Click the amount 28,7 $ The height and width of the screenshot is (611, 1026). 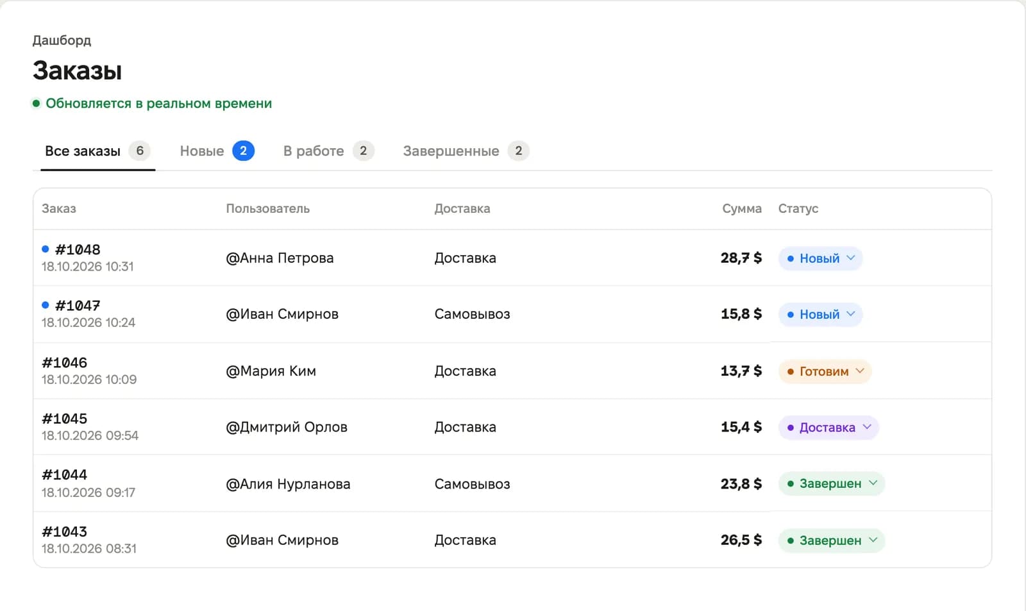[741, 258]
